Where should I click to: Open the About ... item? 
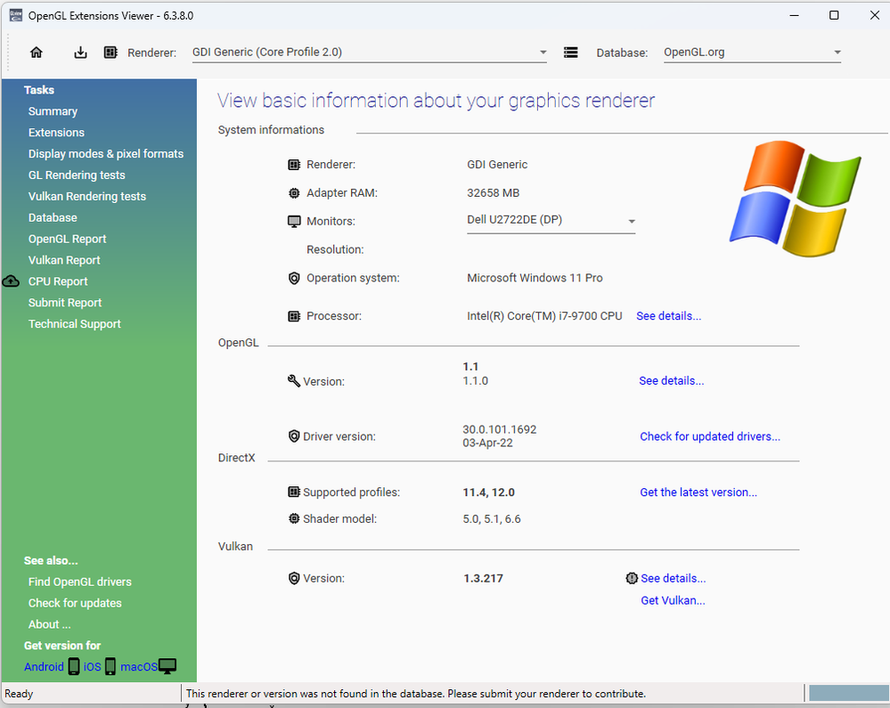(49, 624)
